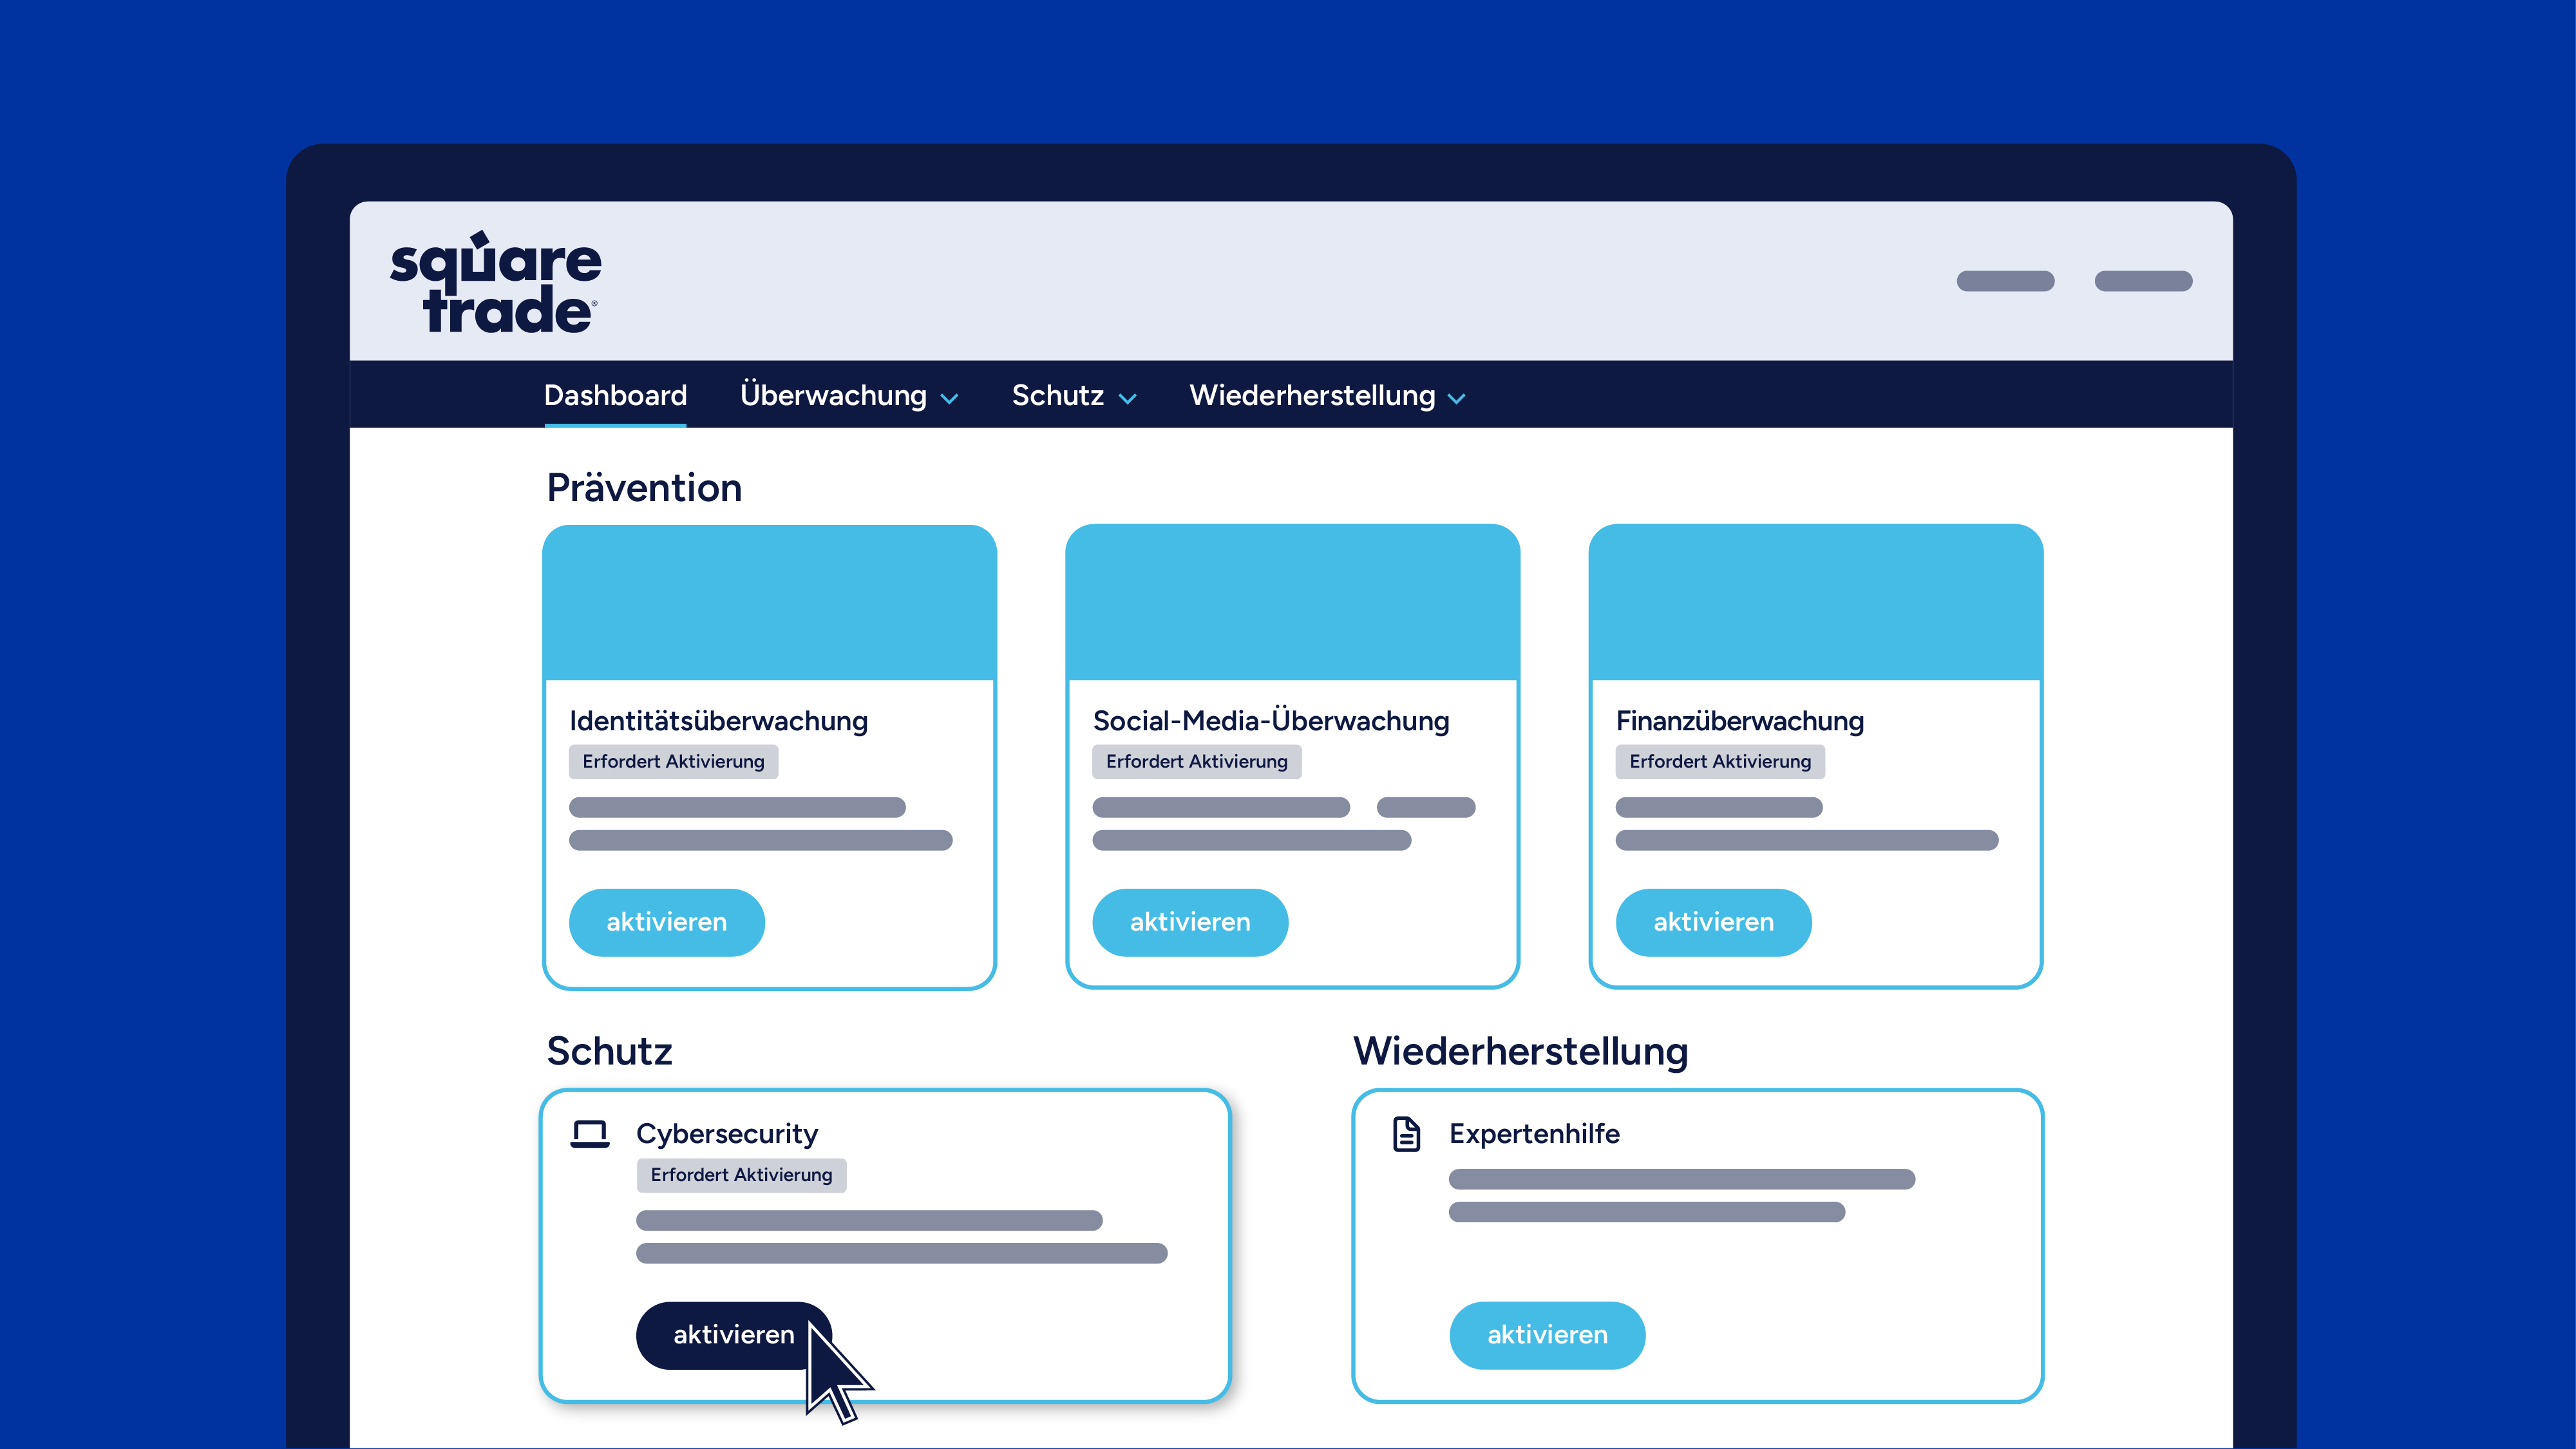Click aktivieren in the Expertenhilfe card
The image size is (2576, 1449).
pyautogui.click(x=1547, y=1335)
